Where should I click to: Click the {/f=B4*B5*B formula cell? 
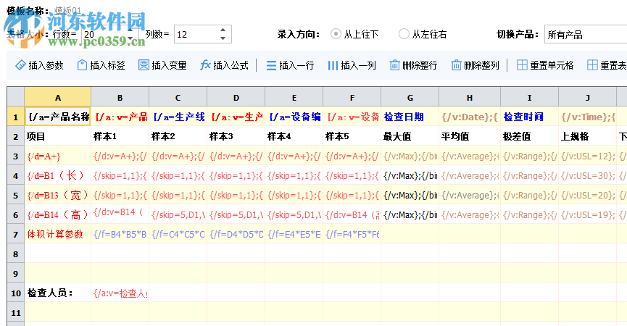(120, 234)
